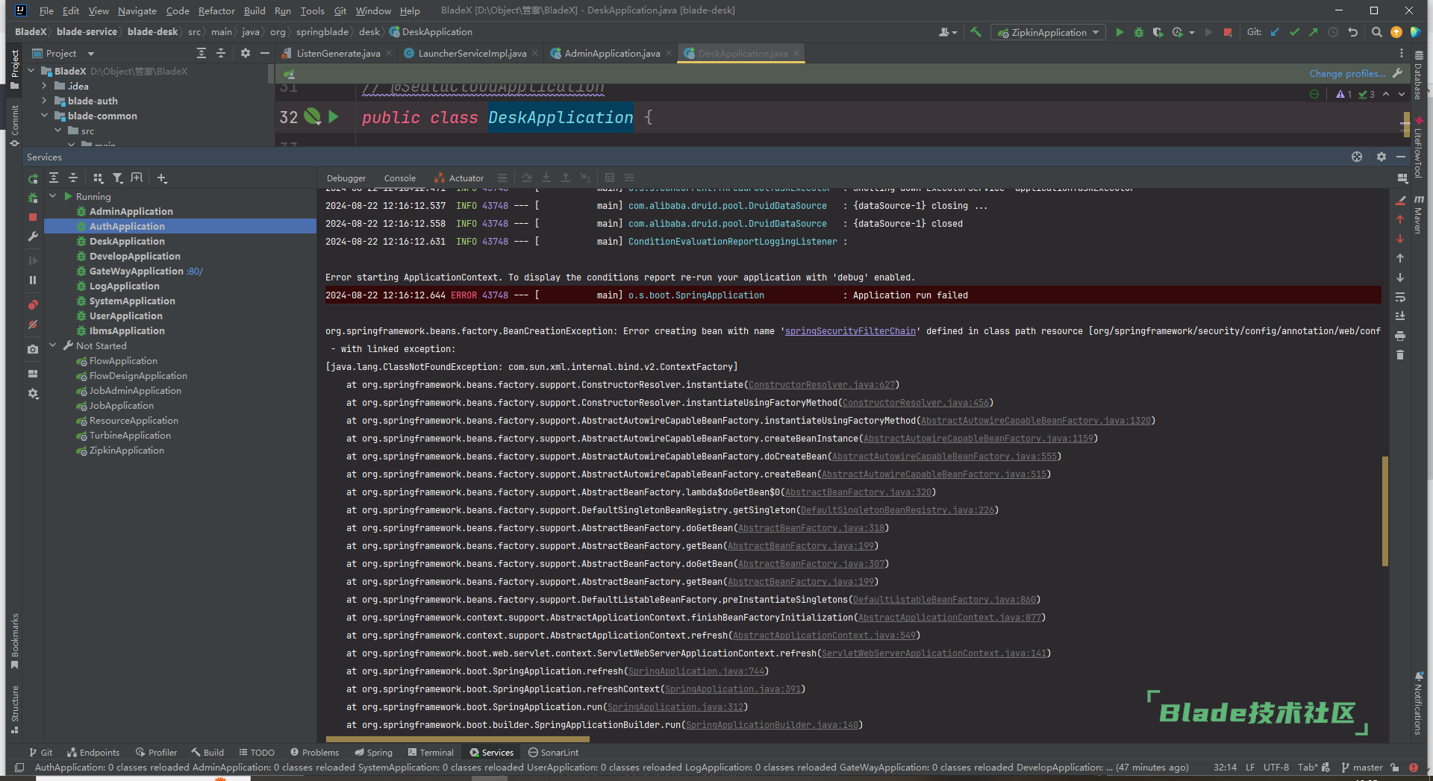Open the Database side tool window
Image resolution: width=1433 pixels, height=781 pixels.
point(1418,76)
